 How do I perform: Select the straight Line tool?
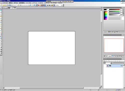point(1,40)
